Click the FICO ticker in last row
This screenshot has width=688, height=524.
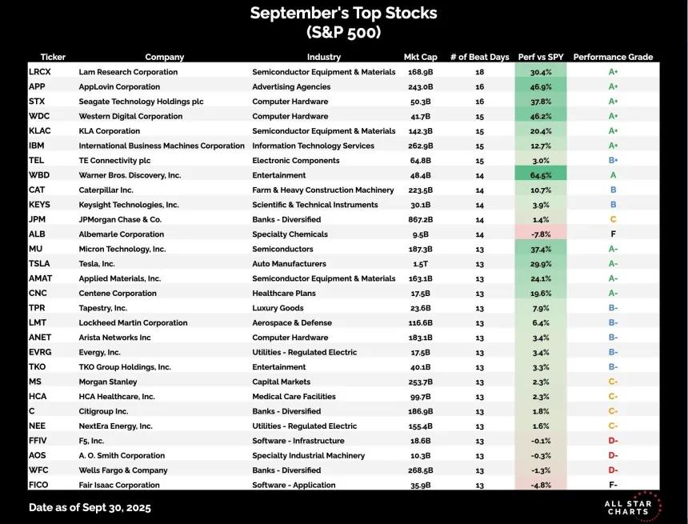(x=38, y=485)
